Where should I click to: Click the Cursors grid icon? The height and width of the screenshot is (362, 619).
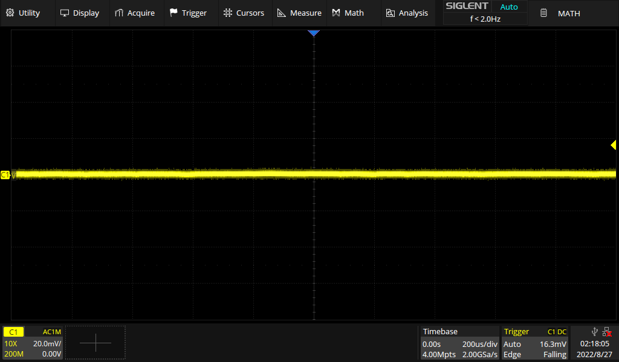[x=228, y=13]
